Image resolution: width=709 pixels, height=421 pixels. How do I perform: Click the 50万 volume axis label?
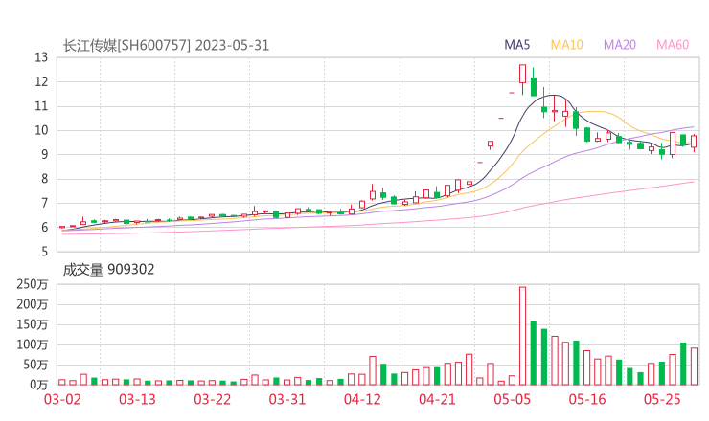click(35, 365)
